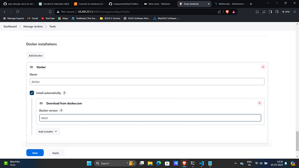Open Brave Shields icon
299x168 pixels.
(227, 12)
